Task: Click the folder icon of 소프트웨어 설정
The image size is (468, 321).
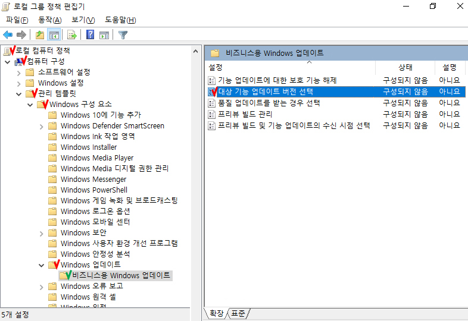Action: click(30, 72)
